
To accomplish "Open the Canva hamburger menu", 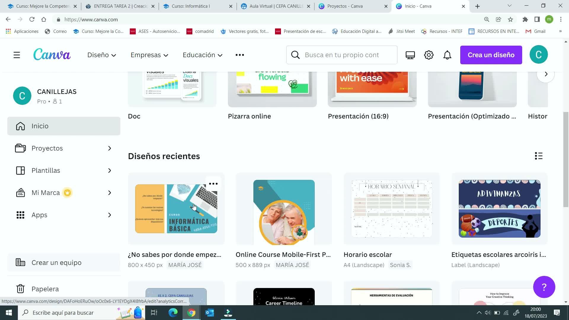I will [x=17, y=55].
